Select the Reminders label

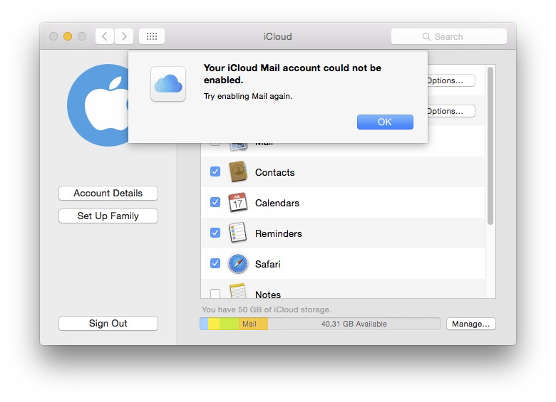pyautogui.click(x=278, y=233)
